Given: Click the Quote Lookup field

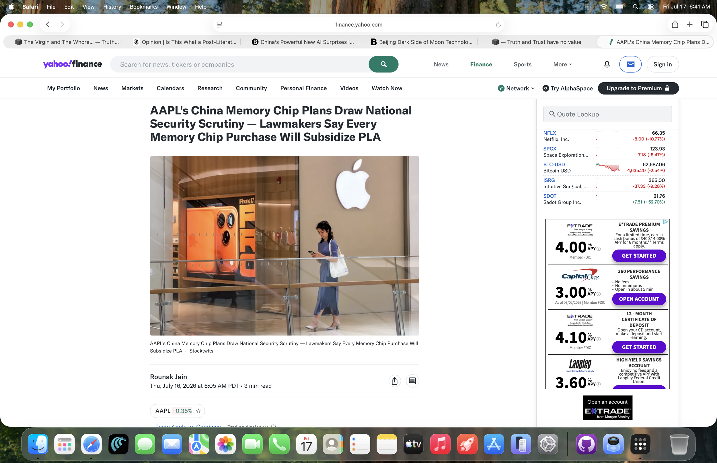Looking at the screenshot, I should (607, 114).
